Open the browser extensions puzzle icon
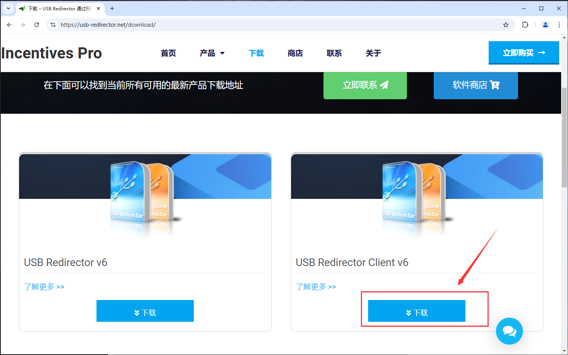Image resolution: width=568 pixels, height=355 pixels. point(525,25)
